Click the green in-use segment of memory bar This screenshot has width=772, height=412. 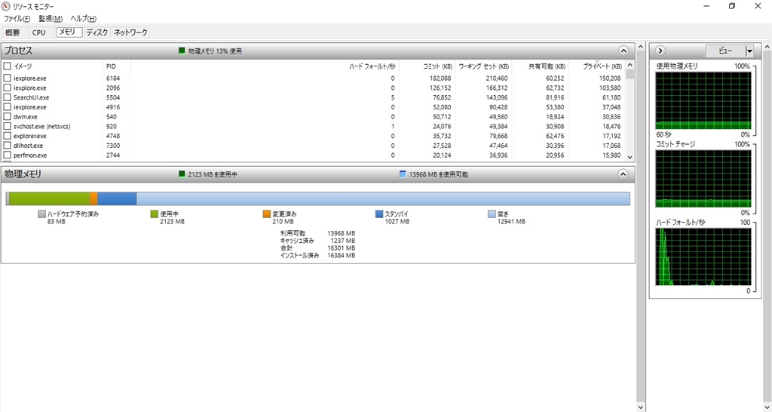click(x=49, y=198)
